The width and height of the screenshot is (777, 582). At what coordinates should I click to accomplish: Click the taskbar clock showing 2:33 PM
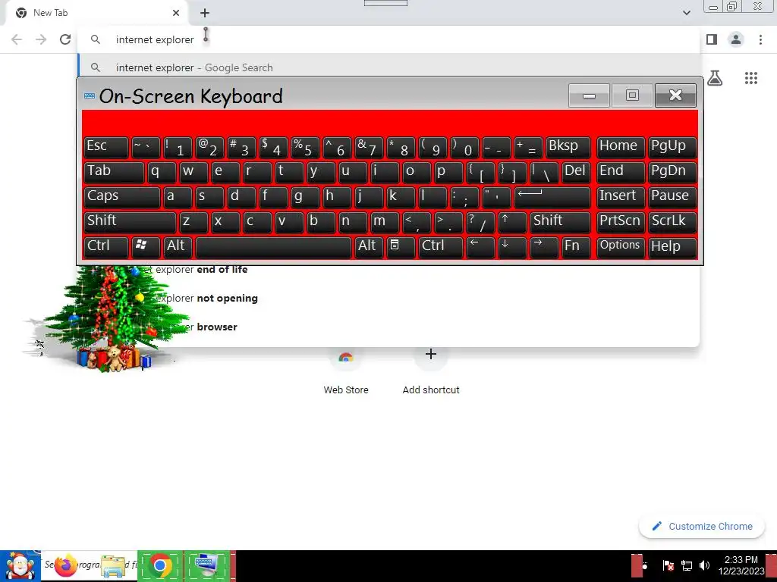[x=741, y=565]
